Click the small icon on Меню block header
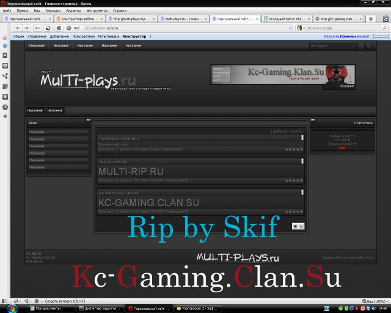Image resolution: width=391 pixels, height=313 pixels. (88, 120)
